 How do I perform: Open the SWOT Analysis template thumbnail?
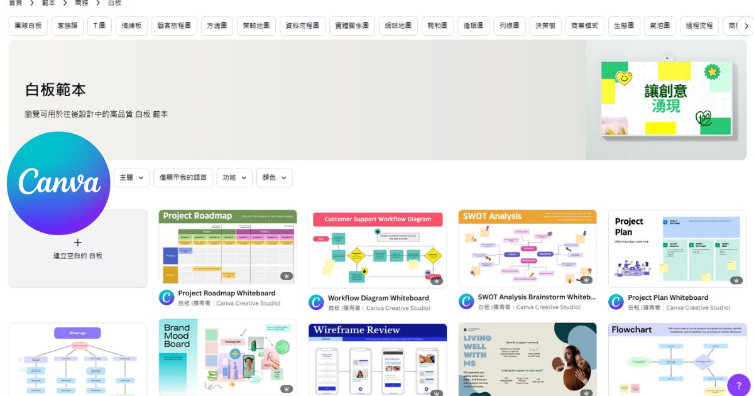[x=527, y=249]
